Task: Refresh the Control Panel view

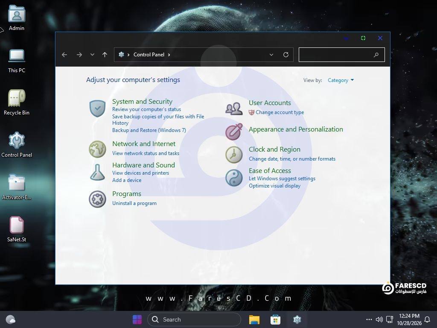Action: [286, 55]
